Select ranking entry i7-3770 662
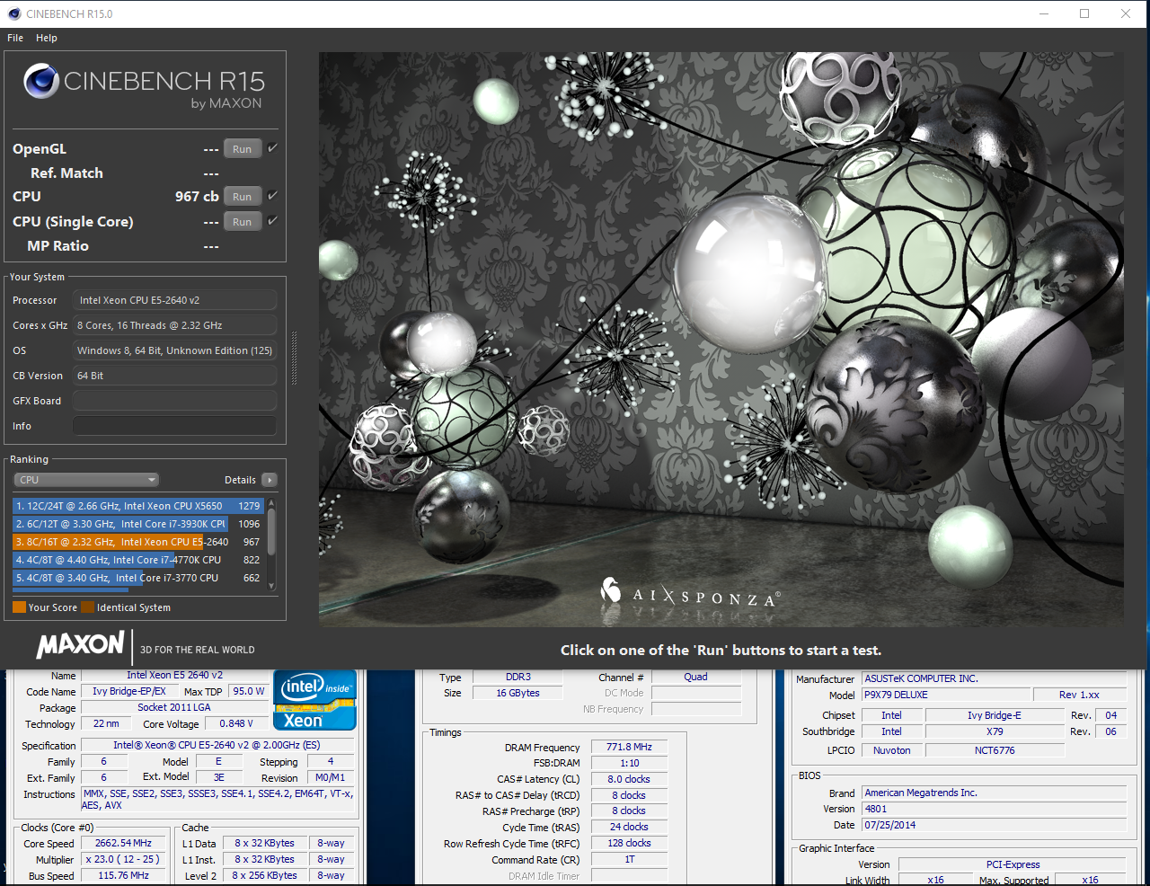The image size is (1150, 886). click(138, 578)
